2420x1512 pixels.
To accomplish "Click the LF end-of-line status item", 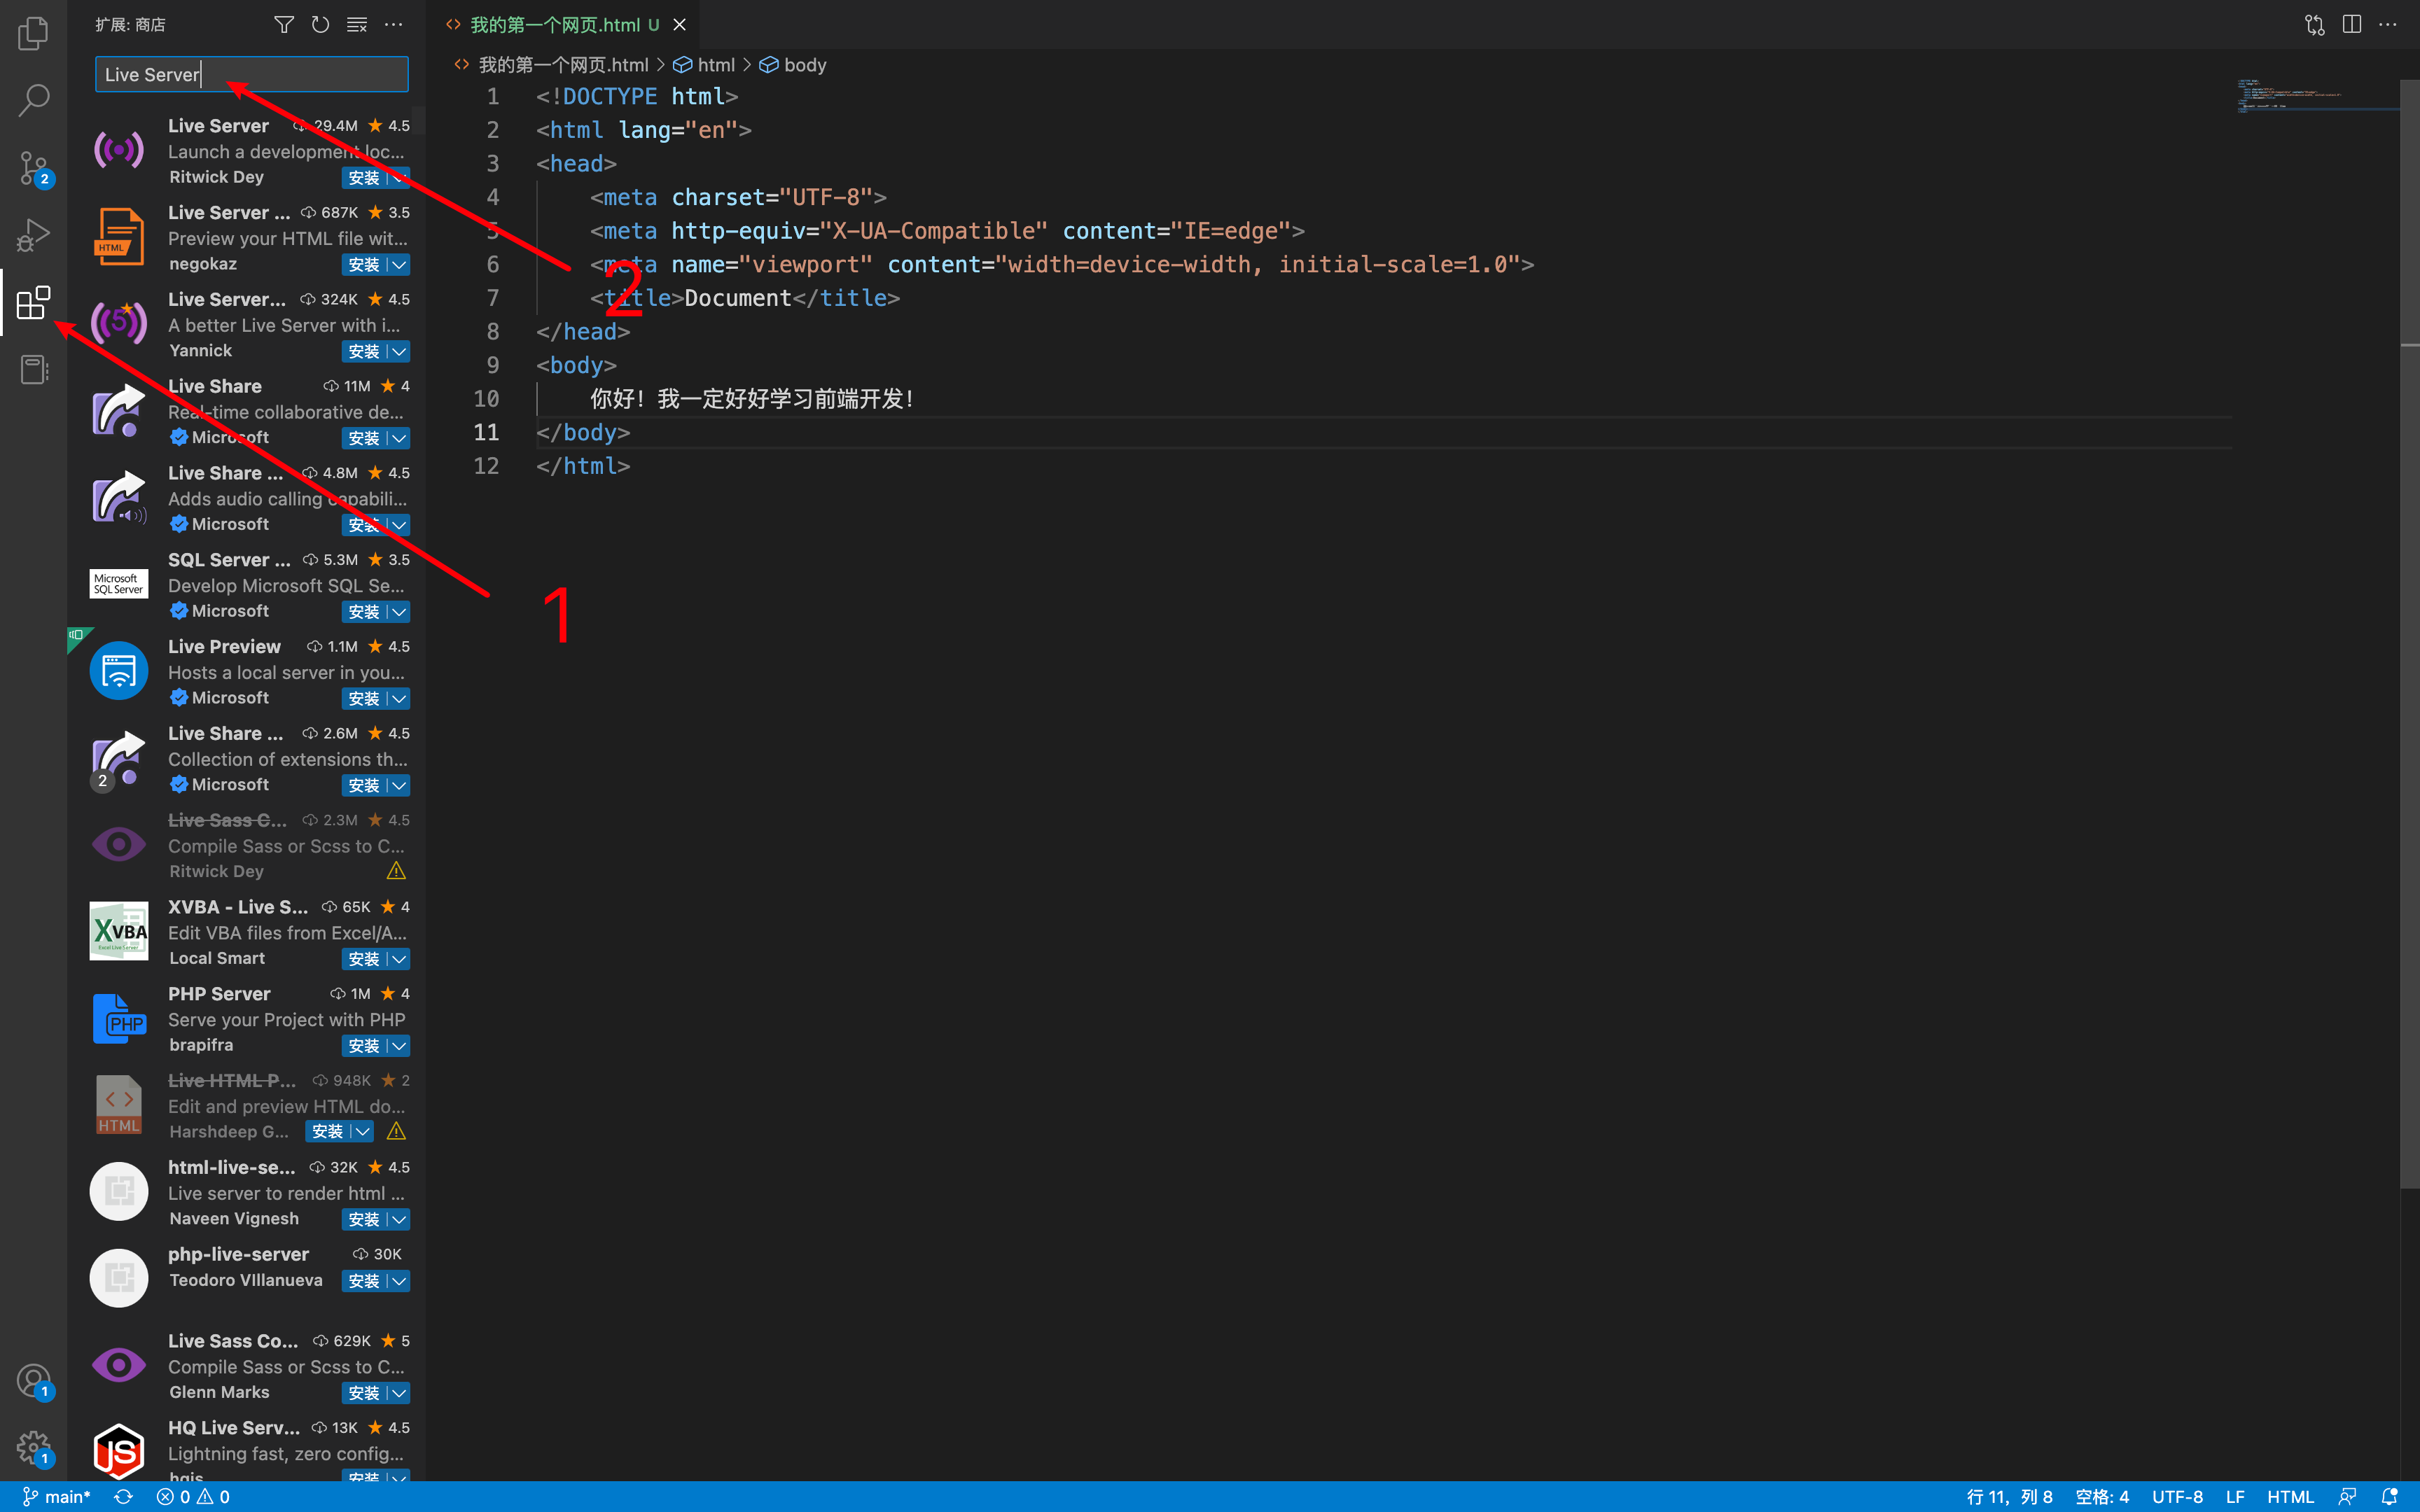I will tap(2235, 1496).
